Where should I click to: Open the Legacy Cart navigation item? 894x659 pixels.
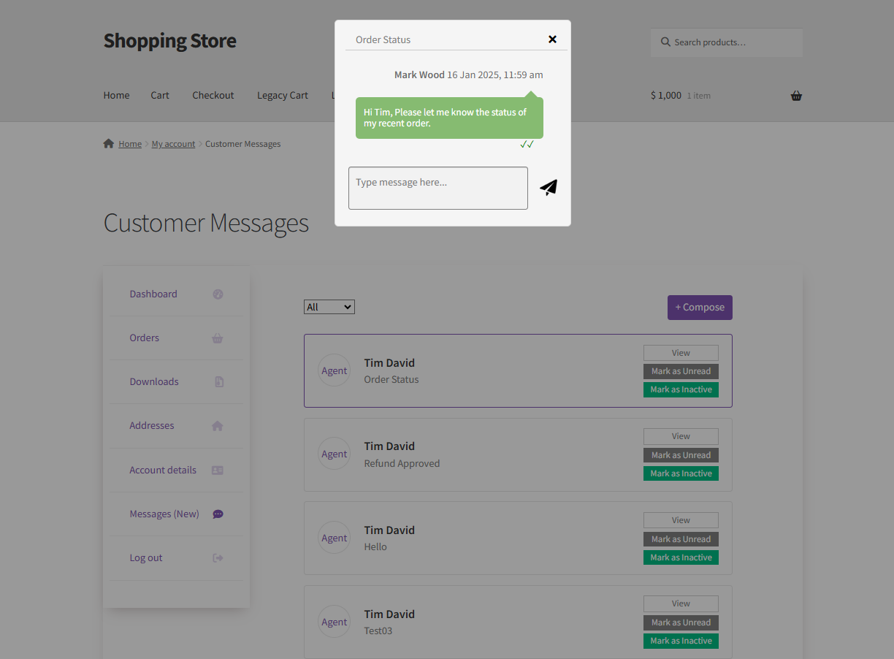point(283,95)
